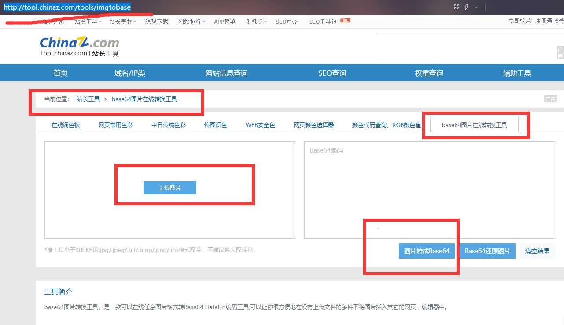The width and height of the screenshot is (564, 325).
Task: Click the lightning bolt icon in address bar
Action: tap(467, 7)
